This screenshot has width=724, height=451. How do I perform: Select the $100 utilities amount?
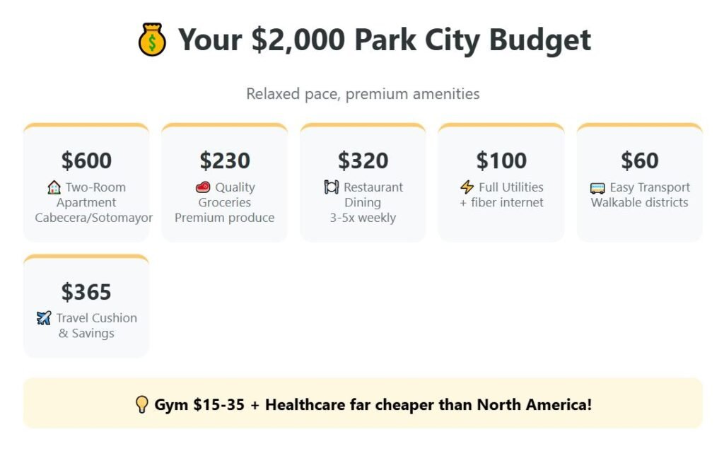501,160
